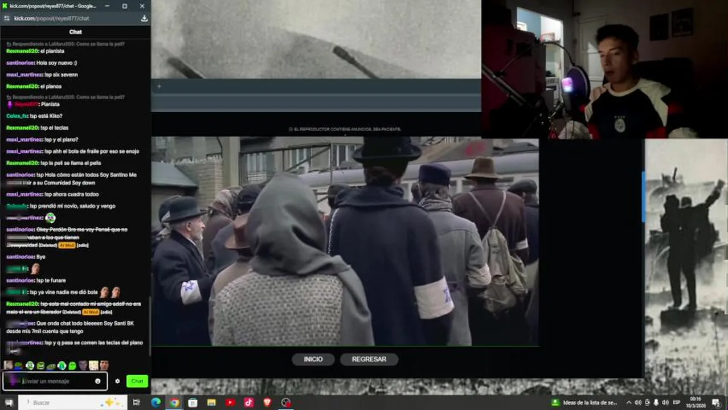Click the site info icon in address bar
The width and height of the screenshot is (728, 410).
coord(7,18)
